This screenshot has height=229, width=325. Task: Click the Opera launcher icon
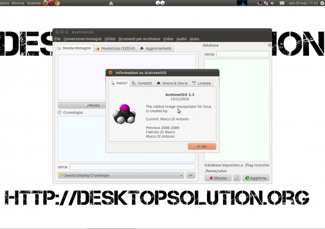tap(51, 3)
